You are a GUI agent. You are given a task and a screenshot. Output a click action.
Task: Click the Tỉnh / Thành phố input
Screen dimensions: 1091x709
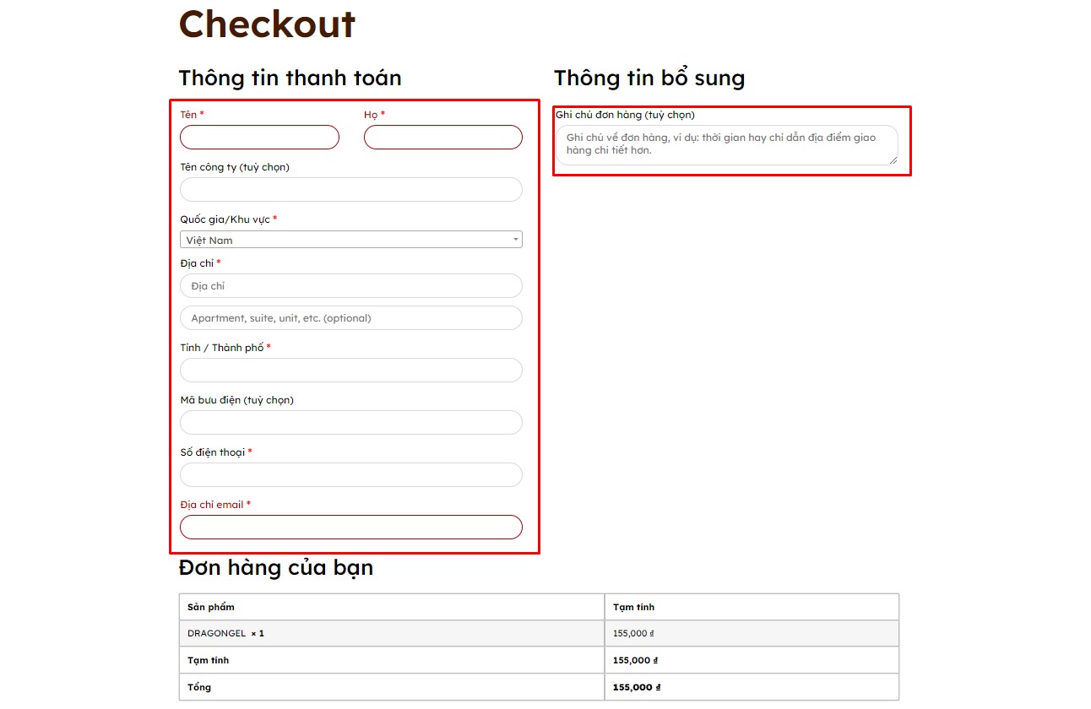[350, 371]
